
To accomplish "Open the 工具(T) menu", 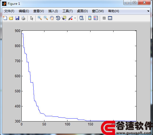I will (x=67, y=11).
